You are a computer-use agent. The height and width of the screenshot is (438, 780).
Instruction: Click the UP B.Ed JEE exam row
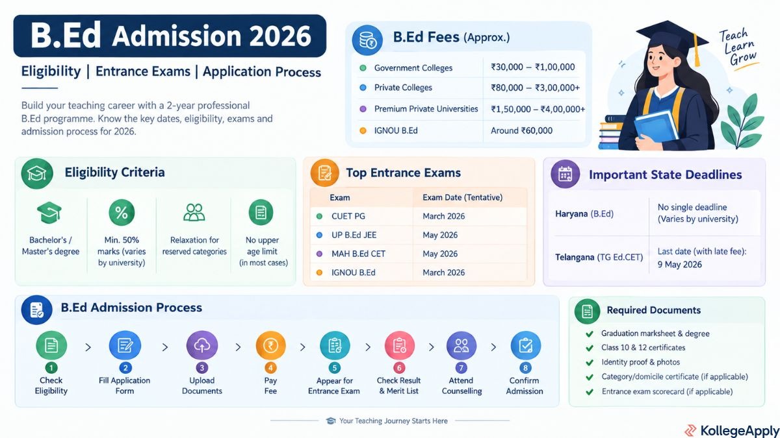[x=418, y=235]
